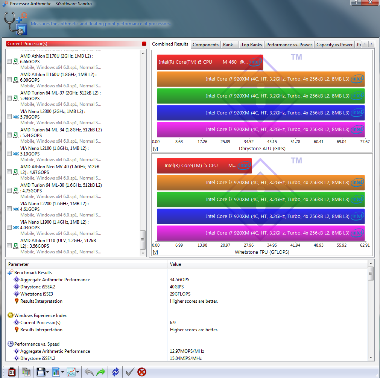Open the options mixer icon in bottom toolbar
380x378 pixels.
pyautogui.click(x=12, y=372)
